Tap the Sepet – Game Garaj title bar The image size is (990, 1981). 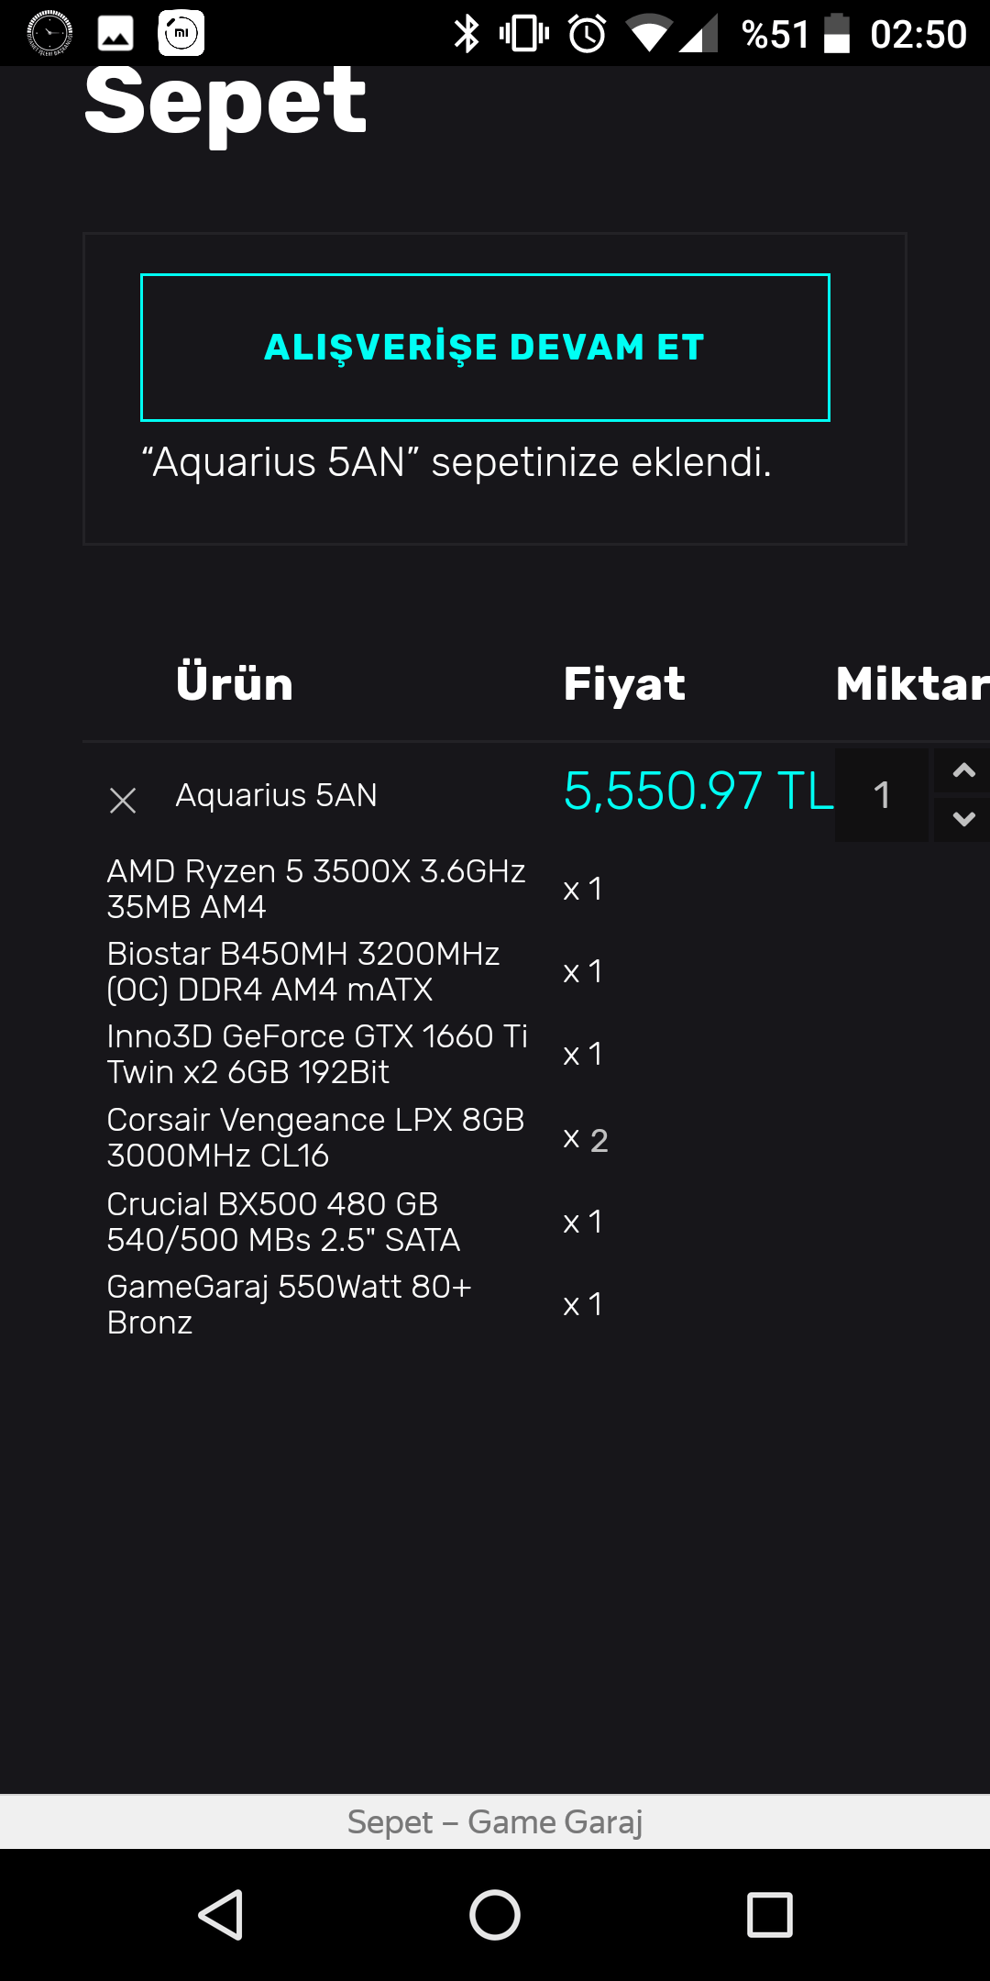click(x=495, y=1821)
